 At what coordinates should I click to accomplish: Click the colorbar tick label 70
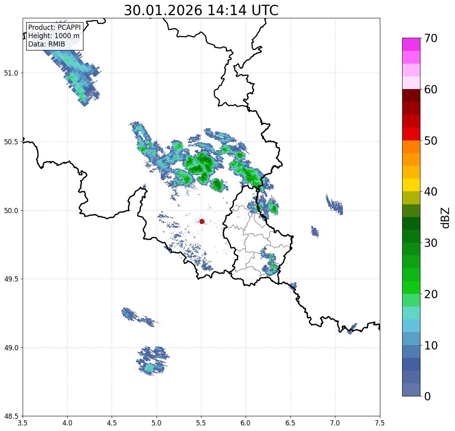(431, 38)
